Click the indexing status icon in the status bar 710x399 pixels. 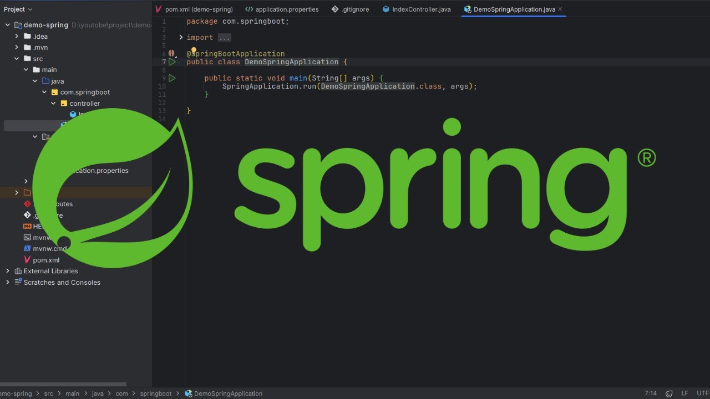point(670,393)
